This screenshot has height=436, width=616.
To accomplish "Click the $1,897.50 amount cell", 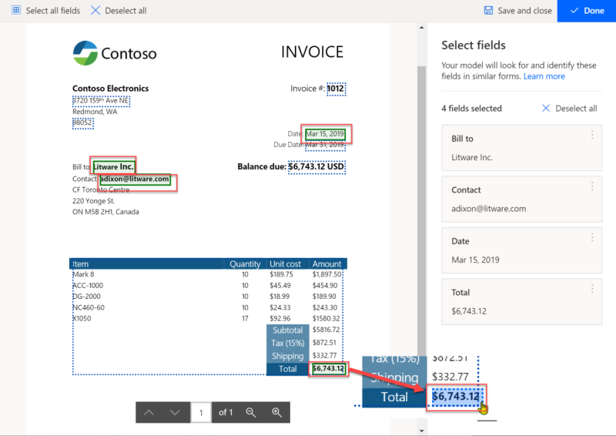I will click(326, 274).
